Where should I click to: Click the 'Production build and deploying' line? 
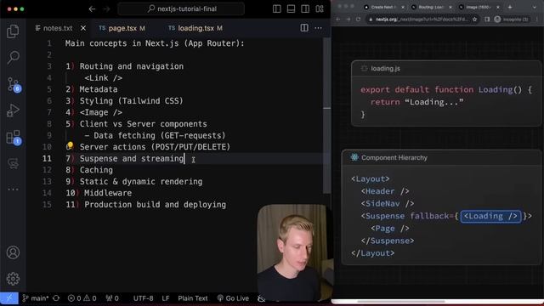click(155, 205)
